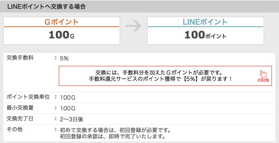Open the fee refund service notice banner
Image resolution: width=279 pixels, height=143 pixels.
165,76
